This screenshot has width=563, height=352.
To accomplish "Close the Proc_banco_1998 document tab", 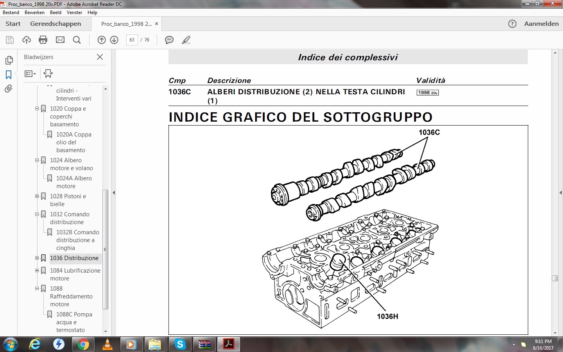I will tap(157, 24).
